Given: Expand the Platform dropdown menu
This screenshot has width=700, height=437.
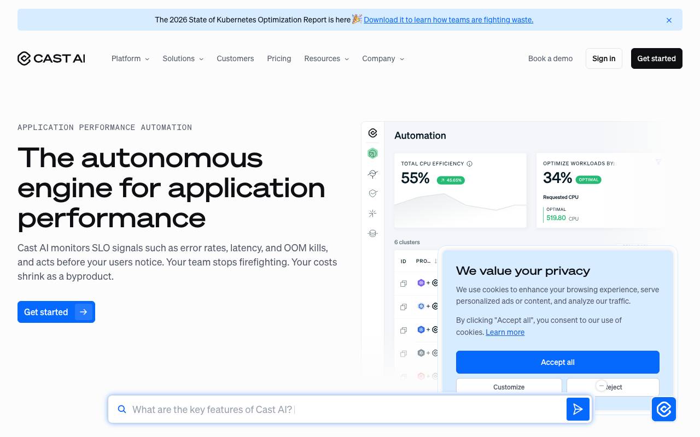Looking at the screenshot, I should pyautogui.click(x=130, y=58).
